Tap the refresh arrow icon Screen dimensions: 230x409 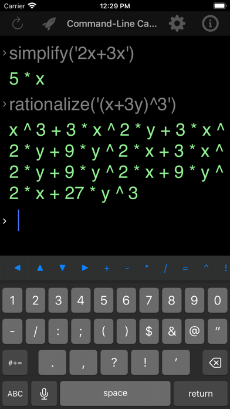click(x=18, y=24)
